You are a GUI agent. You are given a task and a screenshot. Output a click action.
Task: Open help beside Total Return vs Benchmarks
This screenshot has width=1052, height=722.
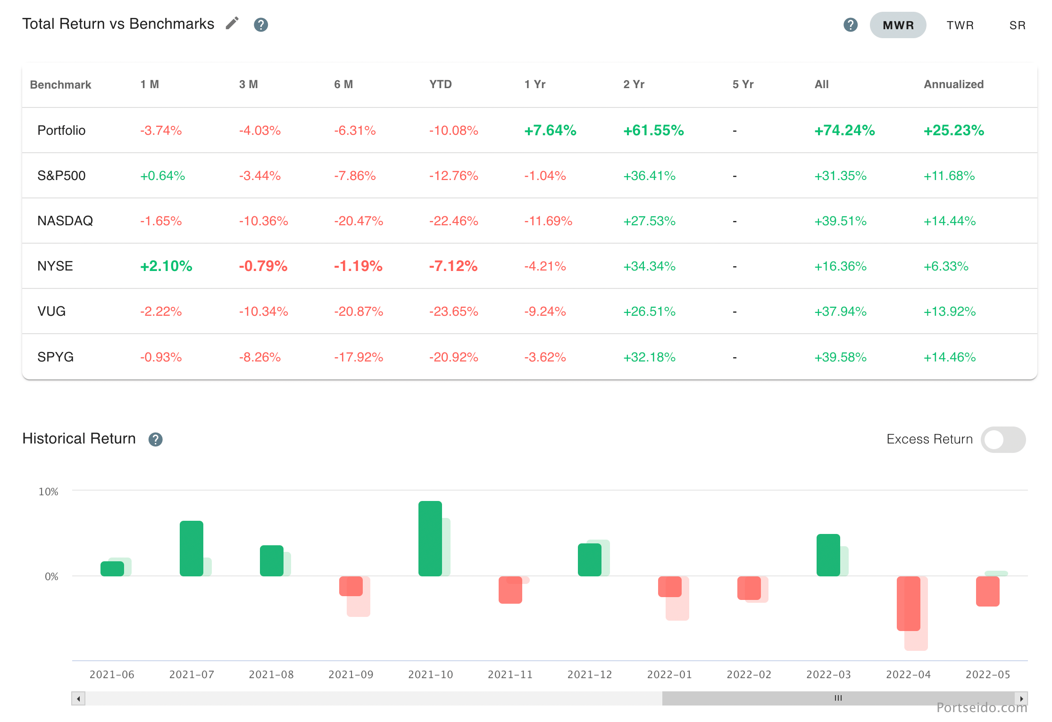(261, 24)
